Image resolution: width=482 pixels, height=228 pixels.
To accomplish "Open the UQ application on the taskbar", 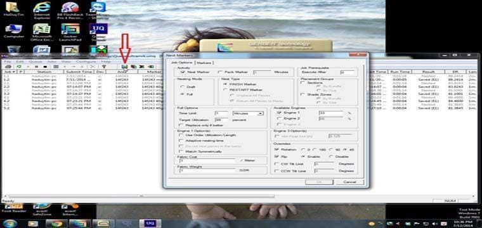I will click(x=150, y=224).
